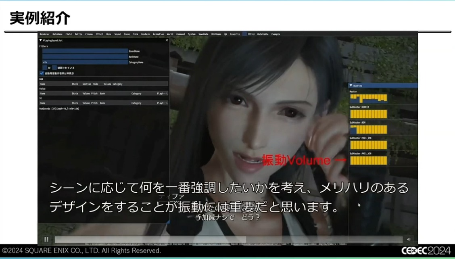Click the Category column header in SE table

(x=136, y=103)
